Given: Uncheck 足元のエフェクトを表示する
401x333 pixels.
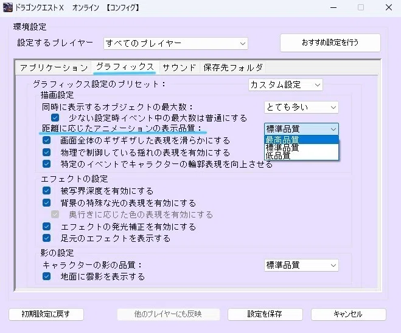Looking at the screenshot, I should coord(46,238).
